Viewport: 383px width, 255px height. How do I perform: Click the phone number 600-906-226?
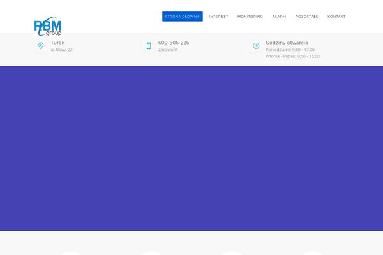(x=174, y=43)
